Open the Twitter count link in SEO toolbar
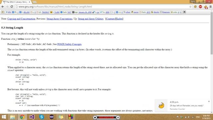This screenshot has width=213, height=120. pos(107,12)
